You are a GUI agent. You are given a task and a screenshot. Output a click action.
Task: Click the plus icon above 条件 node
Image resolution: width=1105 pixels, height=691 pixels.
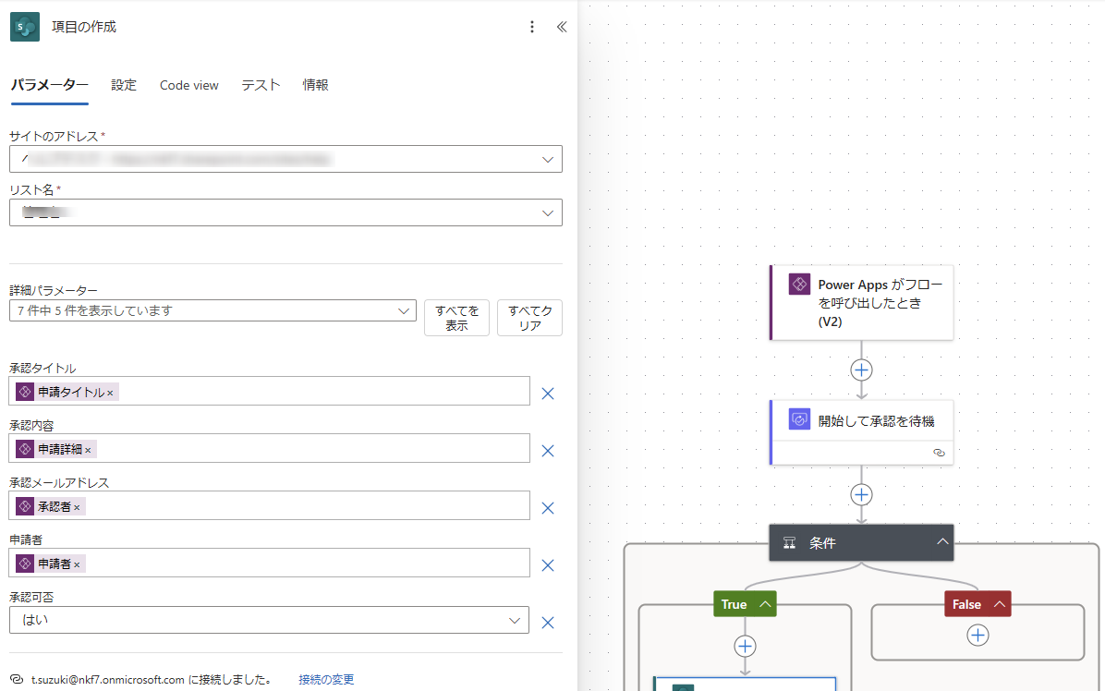click(861, 494)
